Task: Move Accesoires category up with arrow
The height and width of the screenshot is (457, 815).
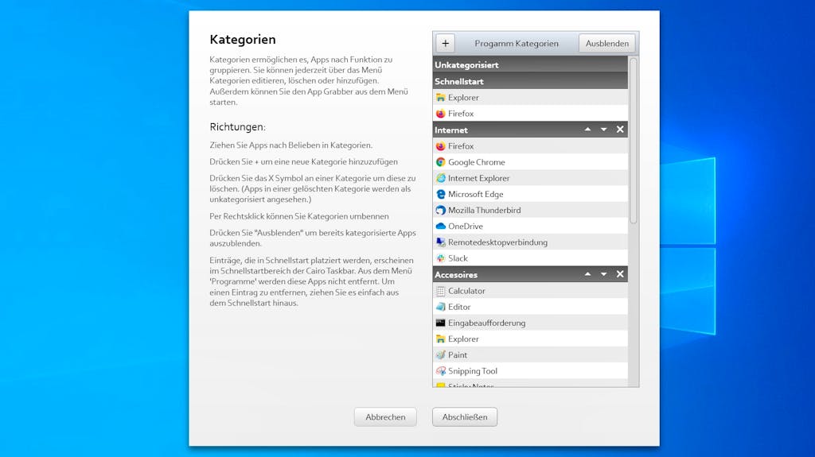Action: click(x=587, y=274)
